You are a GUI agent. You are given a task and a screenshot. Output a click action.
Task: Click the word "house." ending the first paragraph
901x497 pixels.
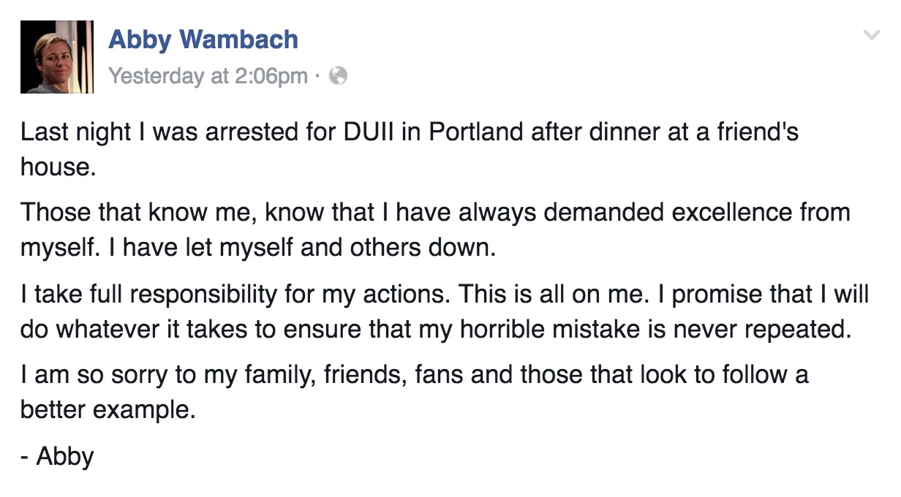coord(59,167)
